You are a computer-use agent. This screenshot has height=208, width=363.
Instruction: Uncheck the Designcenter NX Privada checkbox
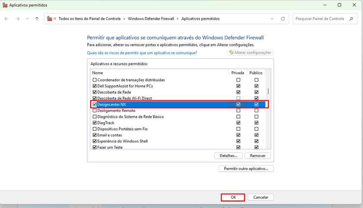[x=239, y=105]
